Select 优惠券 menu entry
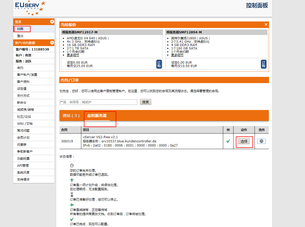The width and height of the screenshot is (305, 227). tap(21, 144)
